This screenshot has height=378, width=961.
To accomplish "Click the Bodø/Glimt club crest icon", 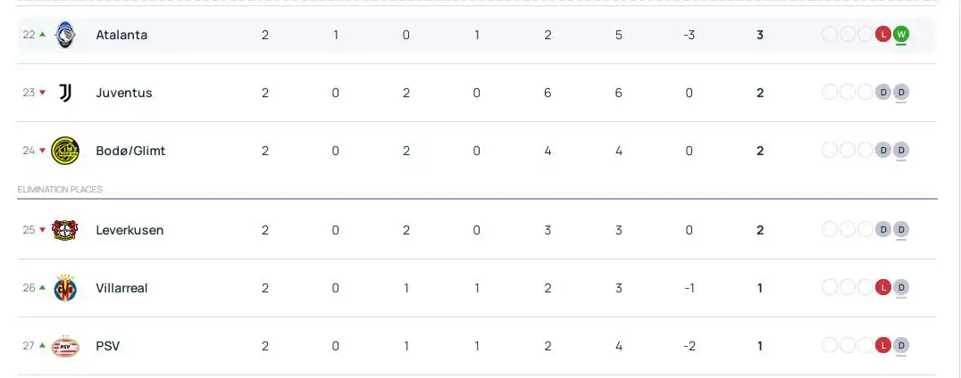I will pos(65,151).
